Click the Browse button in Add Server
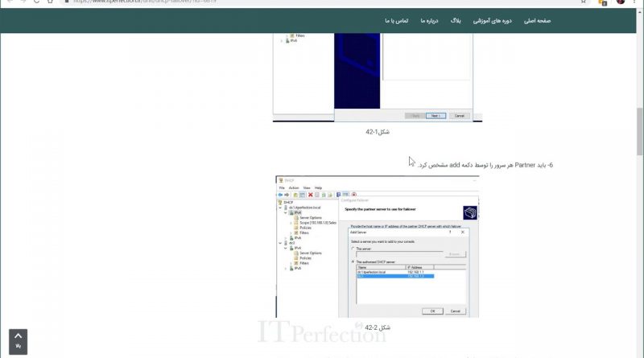The image size is (644, 358). (455, 254)
